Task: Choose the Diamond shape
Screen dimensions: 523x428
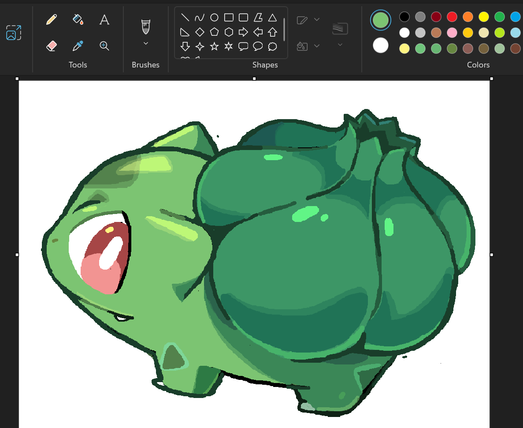Action: (x=200, y=32)
